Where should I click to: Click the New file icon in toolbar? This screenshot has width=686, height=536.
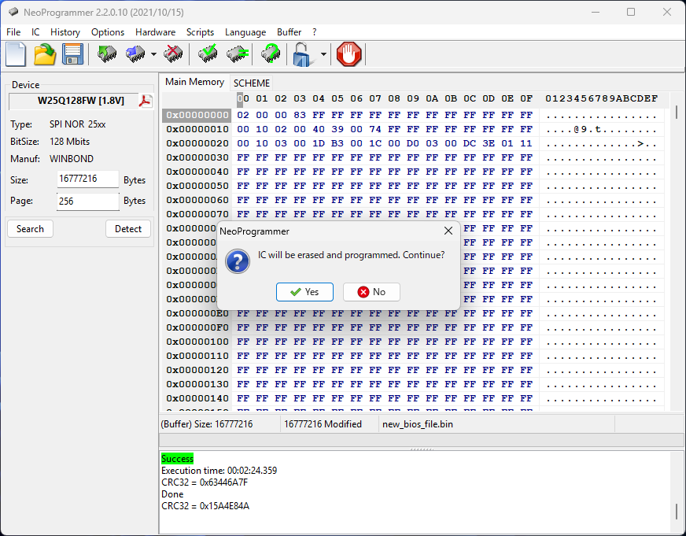[x=17, y=55]
